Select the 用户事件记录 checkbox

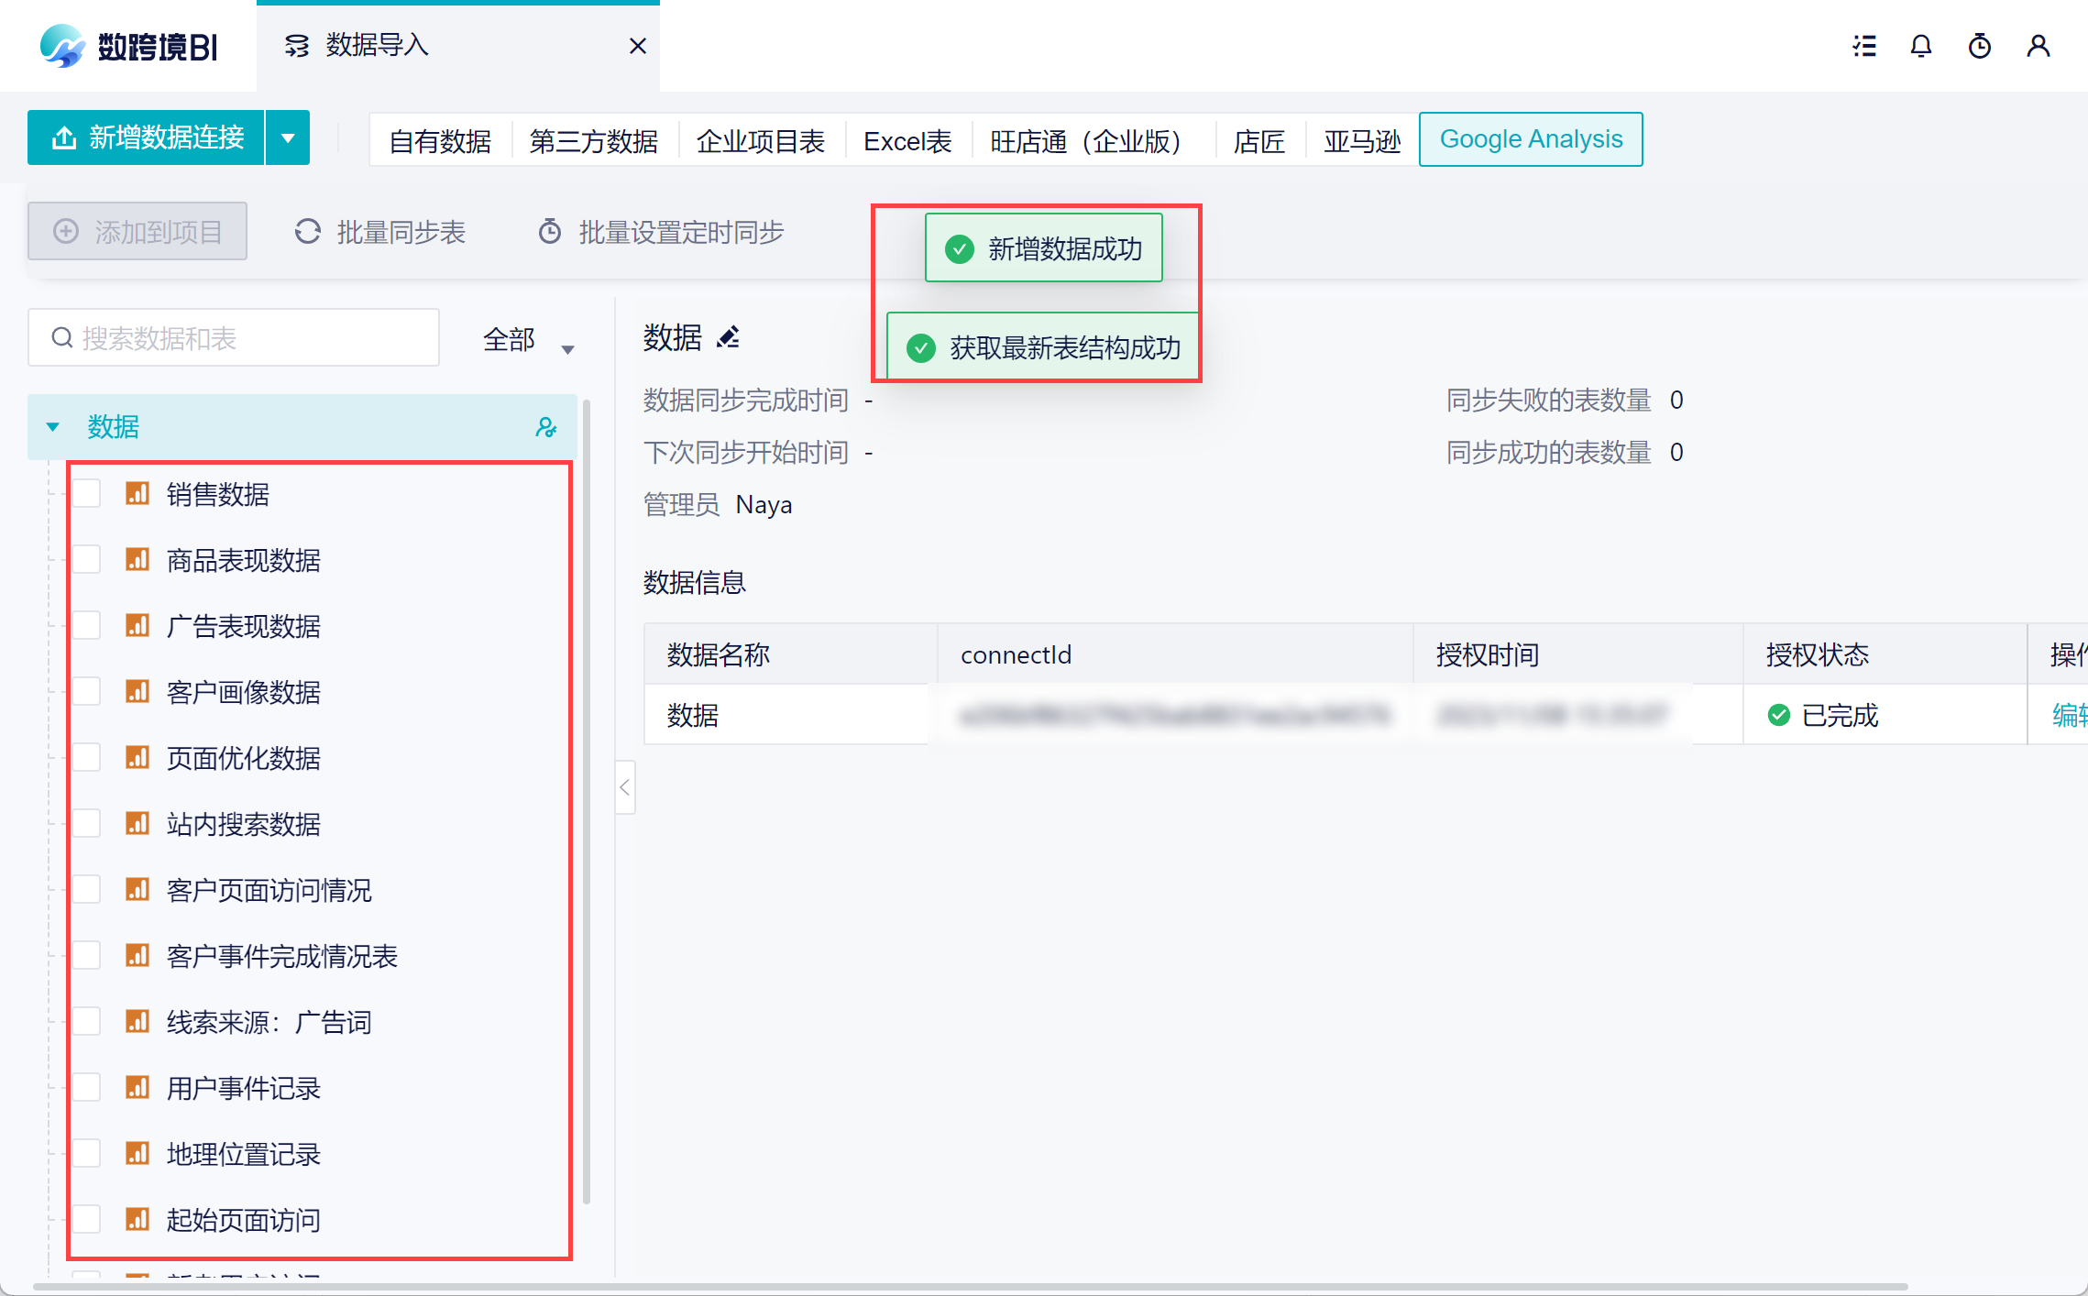[x=87, y=1088]
